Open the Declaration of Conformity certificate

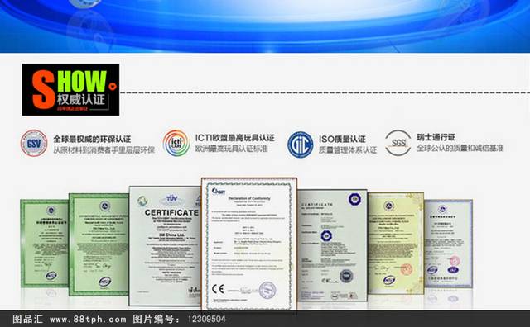pos(249,244)
